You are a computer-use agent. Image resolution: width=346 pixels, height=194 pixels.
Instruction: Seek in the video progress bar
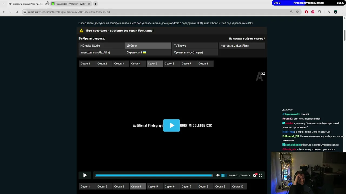tap(154, 175)
